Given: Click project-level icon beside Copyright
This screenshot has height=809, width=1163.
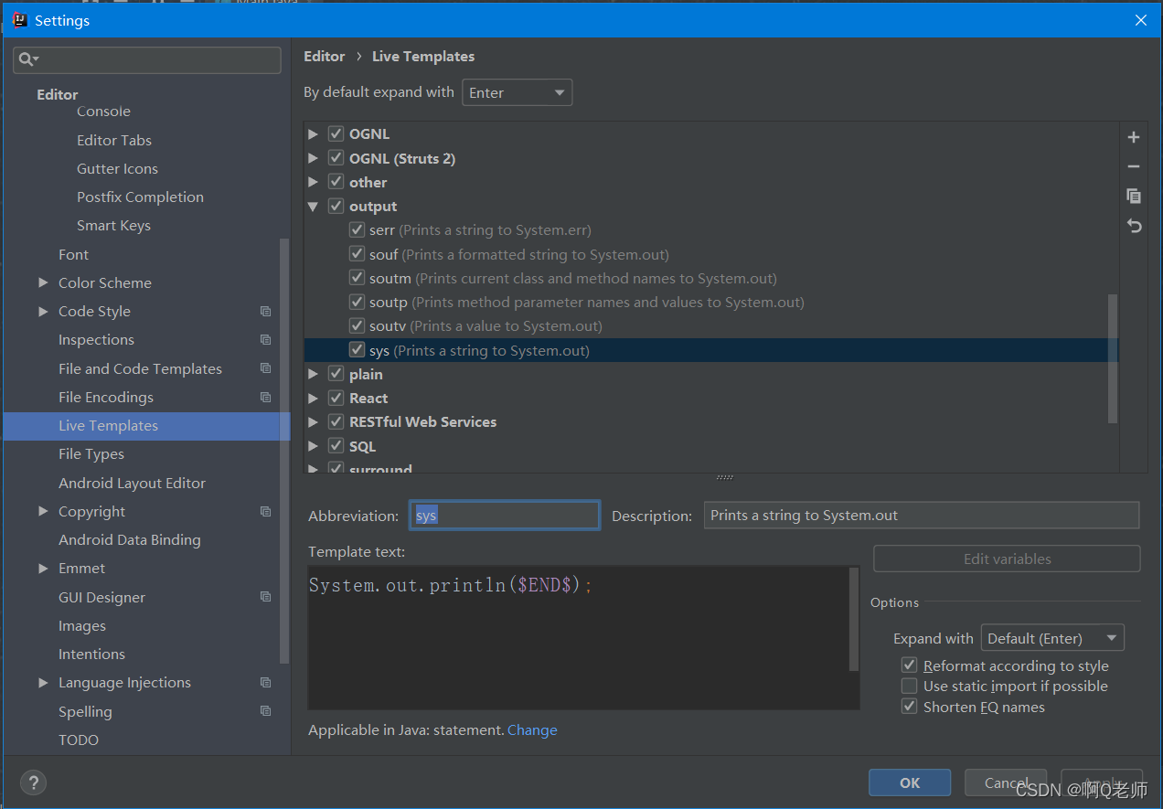Looking at the screenshot, I should [x=265, y=511].
